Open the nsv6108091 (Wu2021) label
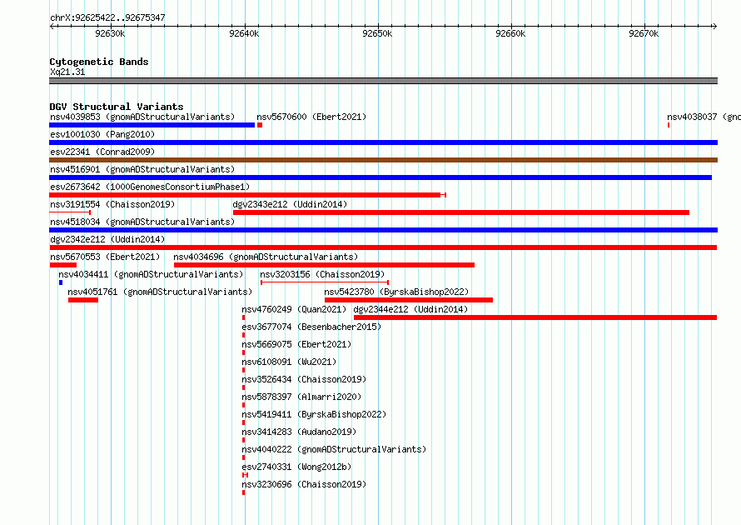 (289, 362)
